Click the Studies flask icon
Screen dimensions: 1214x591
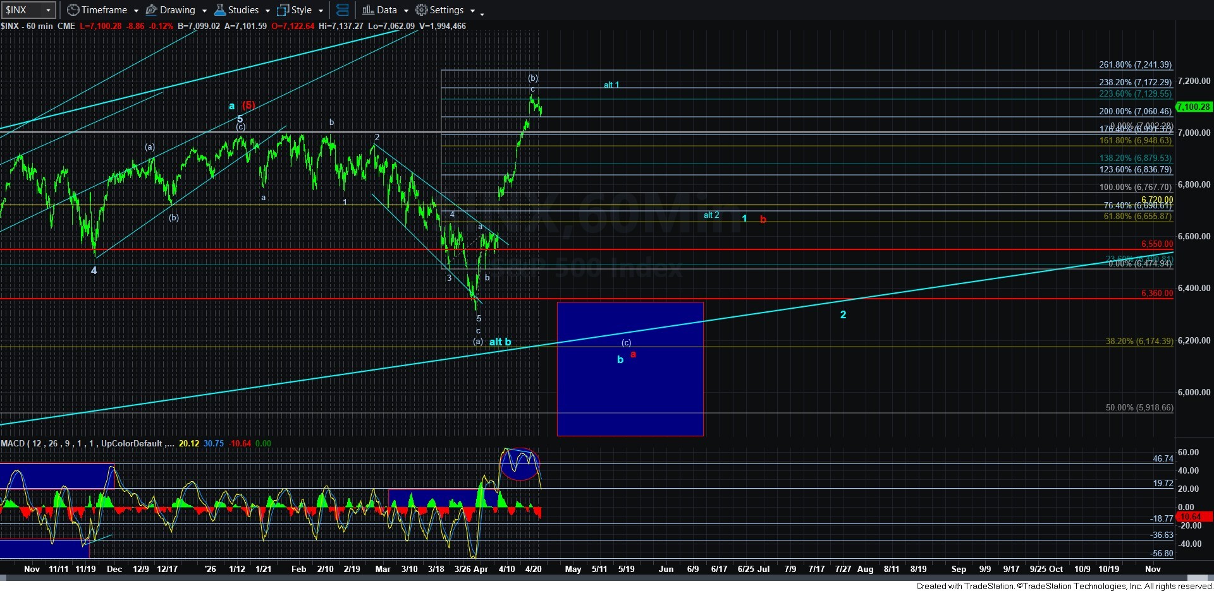coord(220,10)
